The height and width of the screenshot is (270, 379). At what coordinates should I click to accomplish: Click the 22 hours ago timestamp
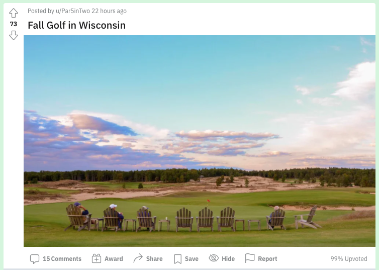click(x=109, y=11)
